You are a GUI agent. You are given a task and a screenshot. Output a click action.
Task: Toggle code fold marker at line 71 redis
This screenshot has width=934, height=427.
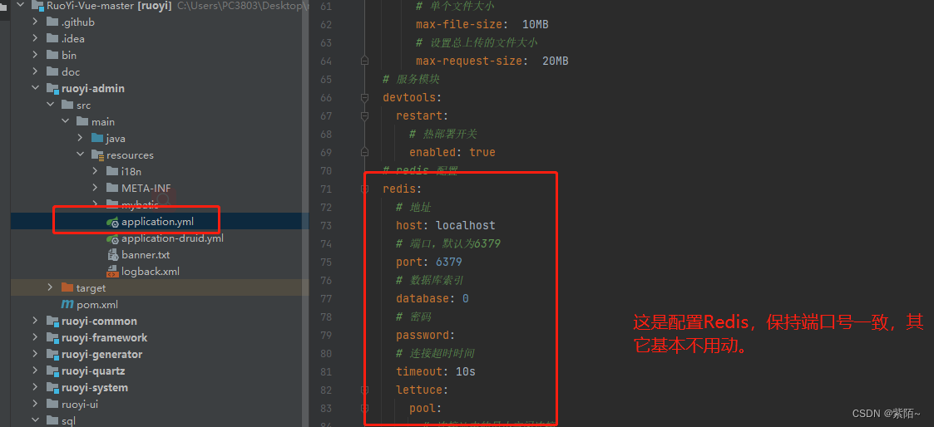pos(364,189)
